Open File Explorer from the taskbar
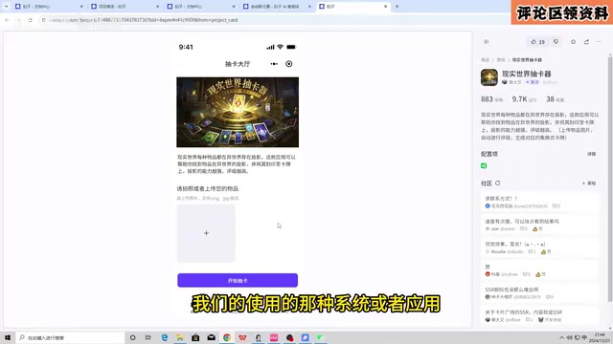 (180, 337)
